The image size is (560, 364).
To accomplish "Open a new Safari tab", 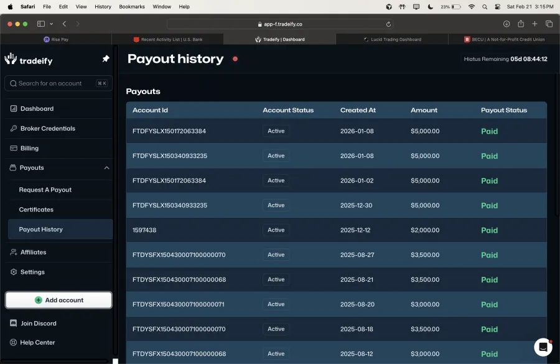I will pyautogui.click(x=534, y=24).
